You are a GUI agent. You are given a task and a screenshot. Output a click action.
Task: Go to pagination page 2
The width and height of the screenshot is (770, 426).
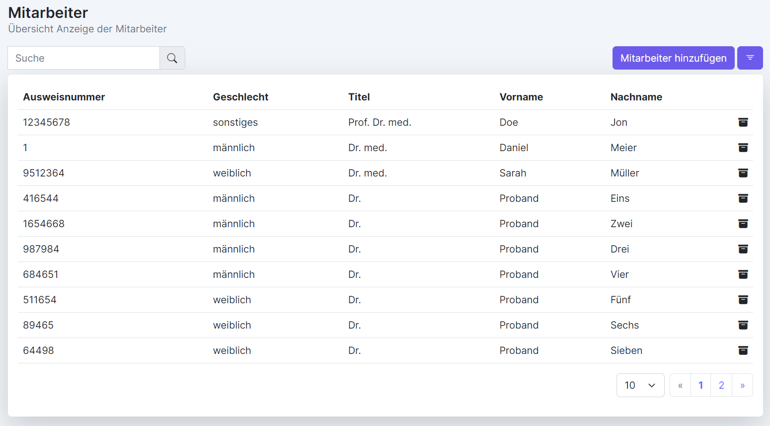coord(721,385)
